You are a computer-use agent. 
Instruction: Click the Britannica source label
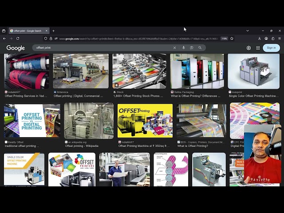pos(61,92)
